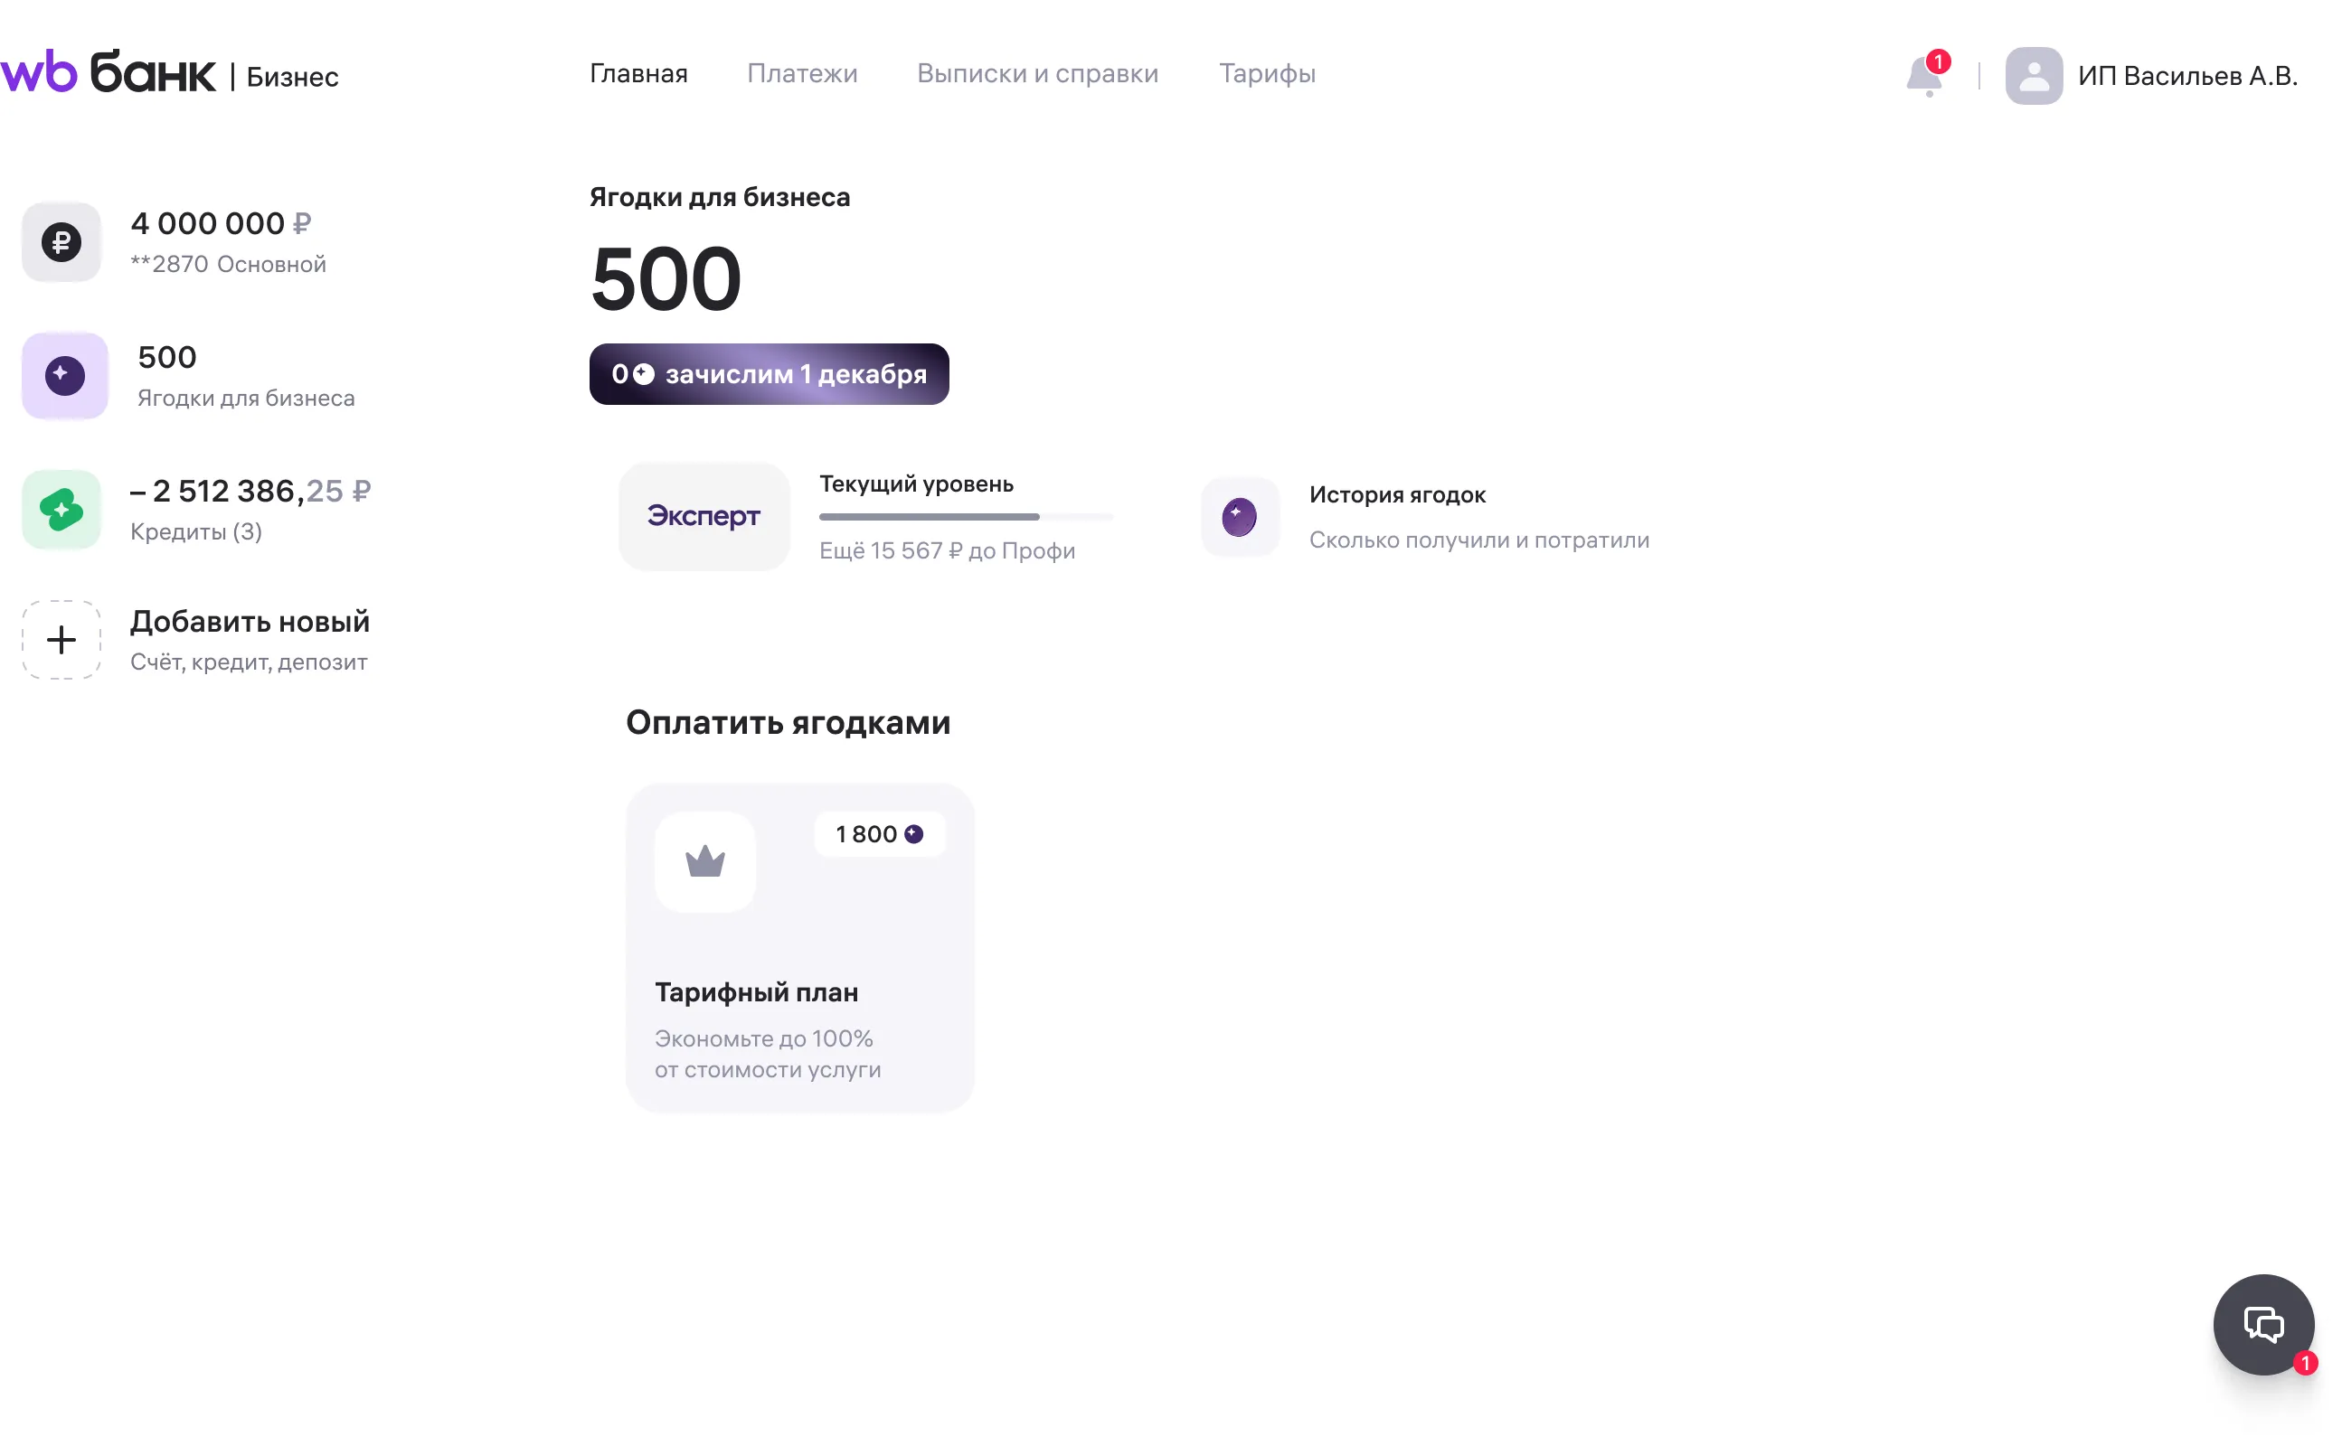Open the support chat bubble

pos(2262,1324)
